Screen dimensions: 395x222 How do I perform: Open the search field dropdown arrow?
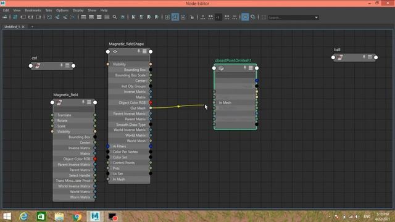click(317, 17)
